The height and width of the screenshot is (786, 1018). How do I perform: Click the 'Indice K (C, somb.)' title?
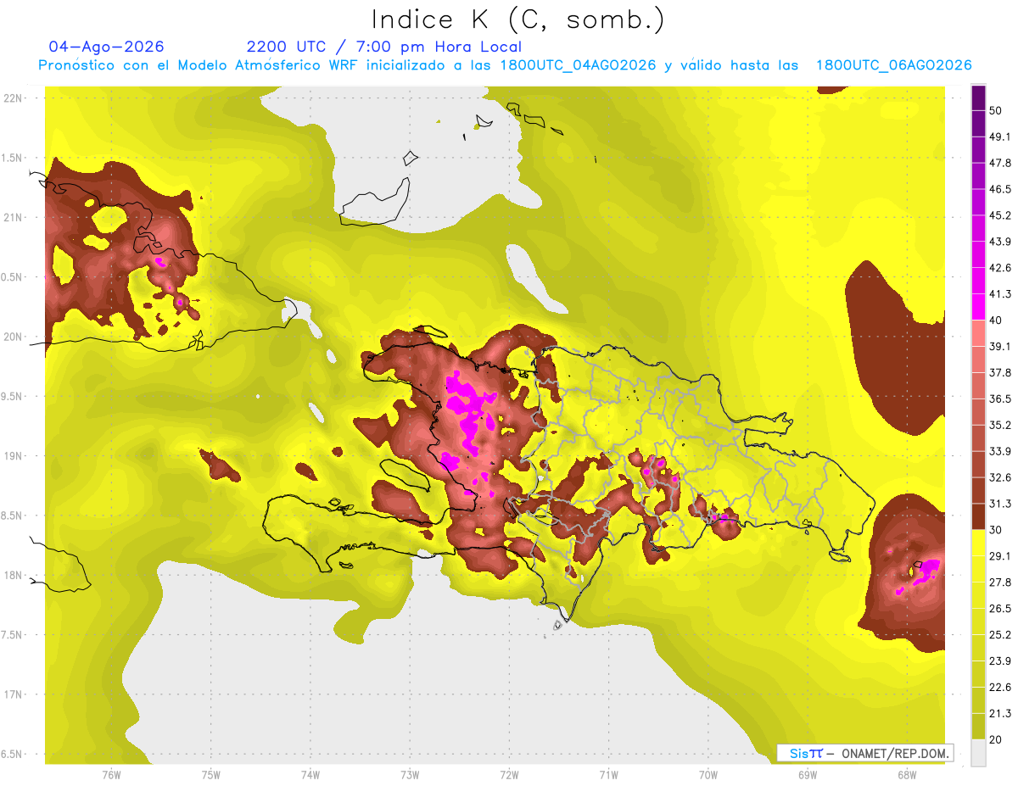point(517,20)
